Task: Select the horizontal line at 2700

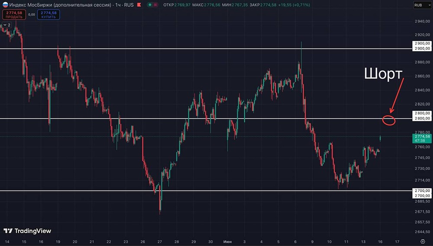Action: (x=206, y=191)
